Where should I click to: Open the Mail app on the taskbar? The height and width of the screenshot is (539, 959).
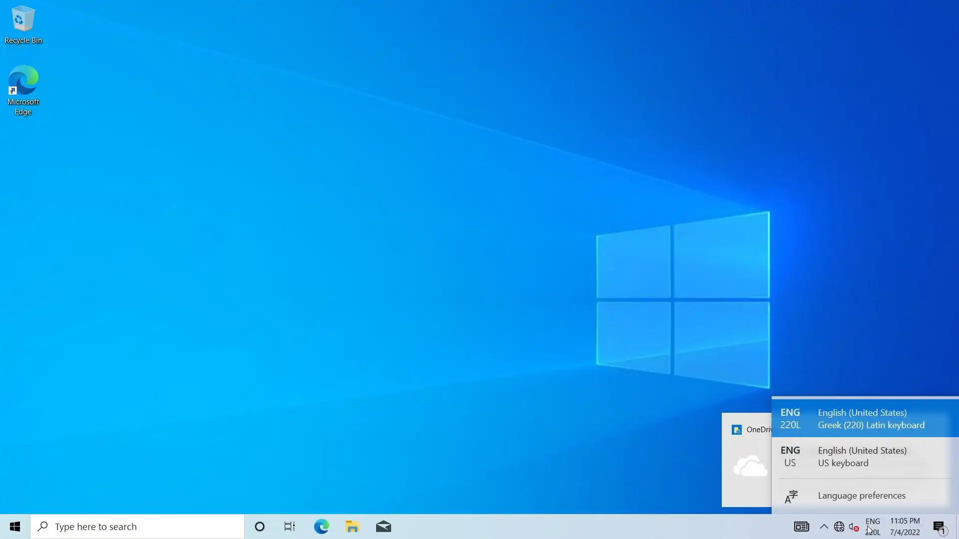click(x=384, y=527)
